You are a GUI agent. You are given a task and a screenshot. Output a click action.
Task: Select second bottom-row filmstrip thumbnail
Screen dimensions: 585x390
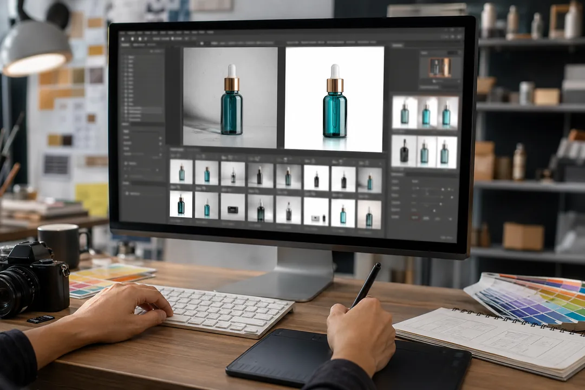click(x=207, y=206)
